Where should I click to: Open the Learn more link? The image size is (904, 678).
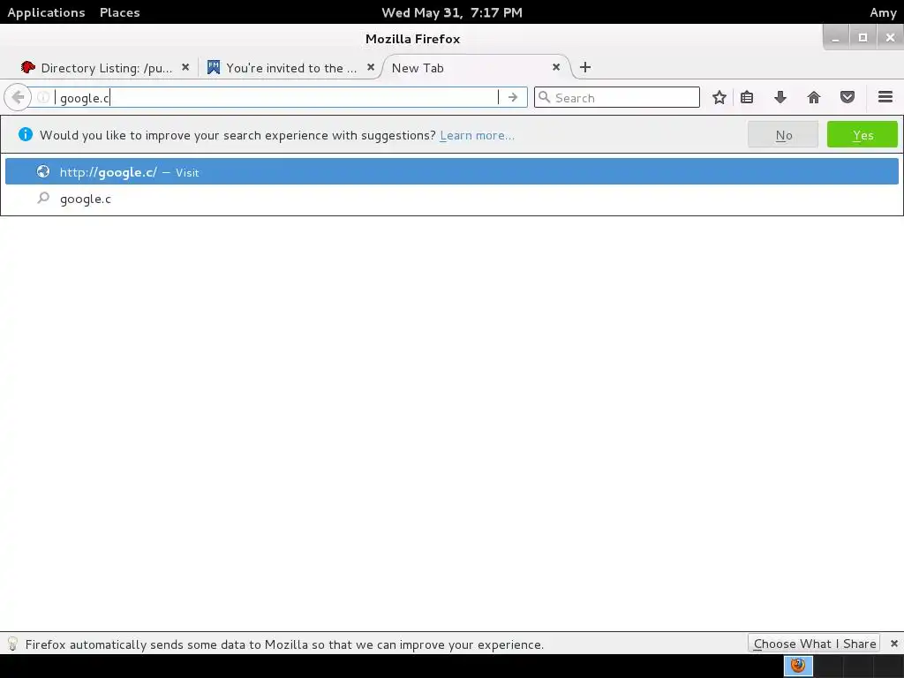[x=477, y=135]
